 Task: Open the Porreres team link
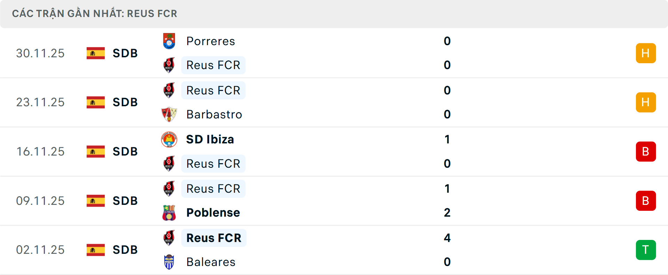(210, 41)
